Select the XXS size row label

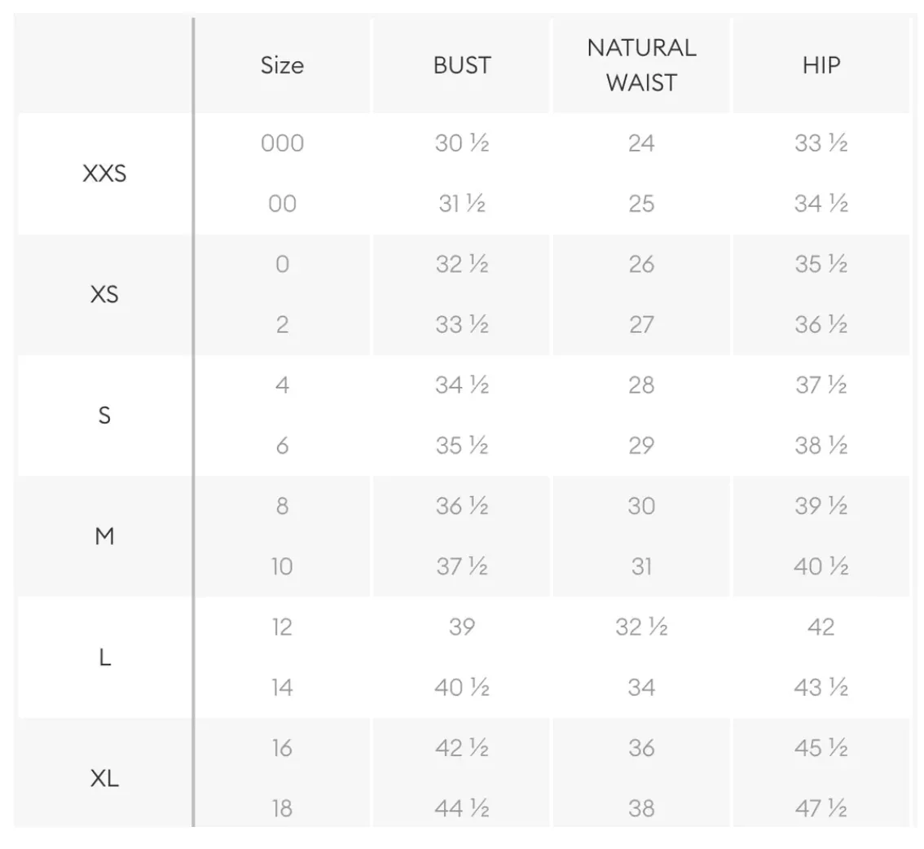[x=104, y=174]
